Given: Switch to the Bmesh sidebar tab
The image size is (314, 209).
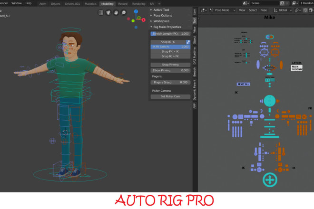Looking at the screenshot, I should point(195,72).
